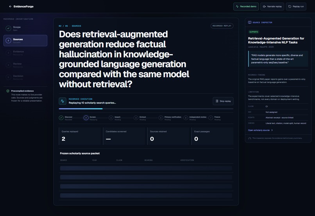
Task: Click the Screen stage number 2 icon
Action: coord(86,118)
